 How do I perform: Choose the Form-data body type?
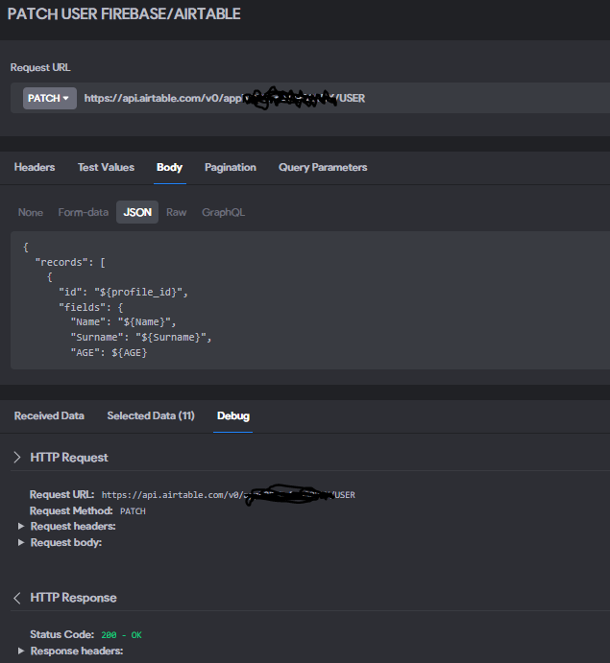click(83, 212)
